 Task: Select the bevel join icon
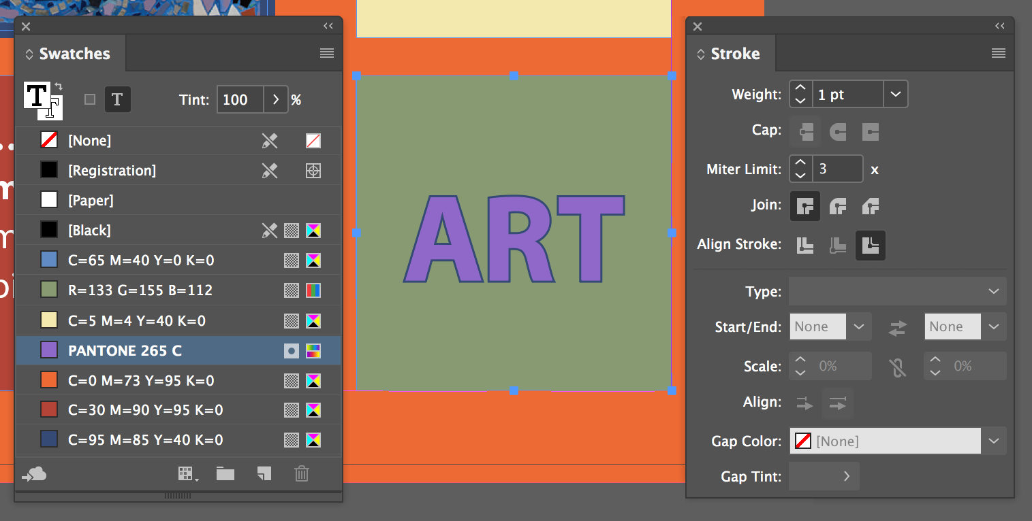pos(871,205)
